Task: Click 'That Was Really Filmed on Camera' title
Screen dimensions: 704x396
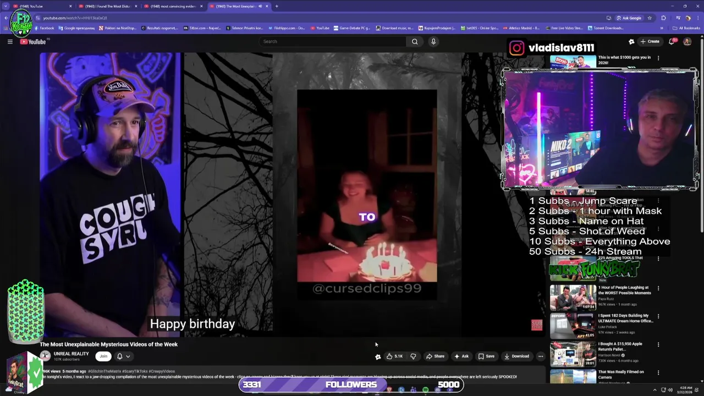Action: point(621,375)
